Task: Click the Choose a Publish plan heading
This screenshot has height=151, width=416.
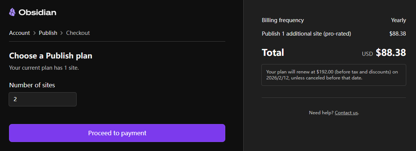Action: 51,56
